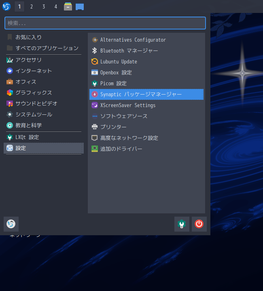Viewport: 263px width, 291px height.
Task: Click the システムツール gear icon
Action: click(x=10, y=114)
